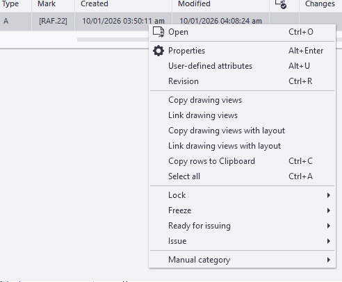
Task: Click the Properties gear icon
Action: pos(158,51)
